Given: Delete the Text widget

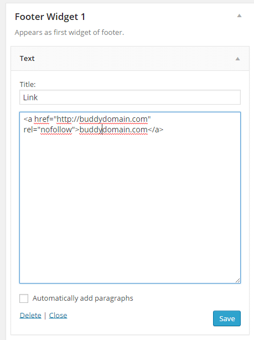Looking at the screenshot, I should click(x=30, y=315).
